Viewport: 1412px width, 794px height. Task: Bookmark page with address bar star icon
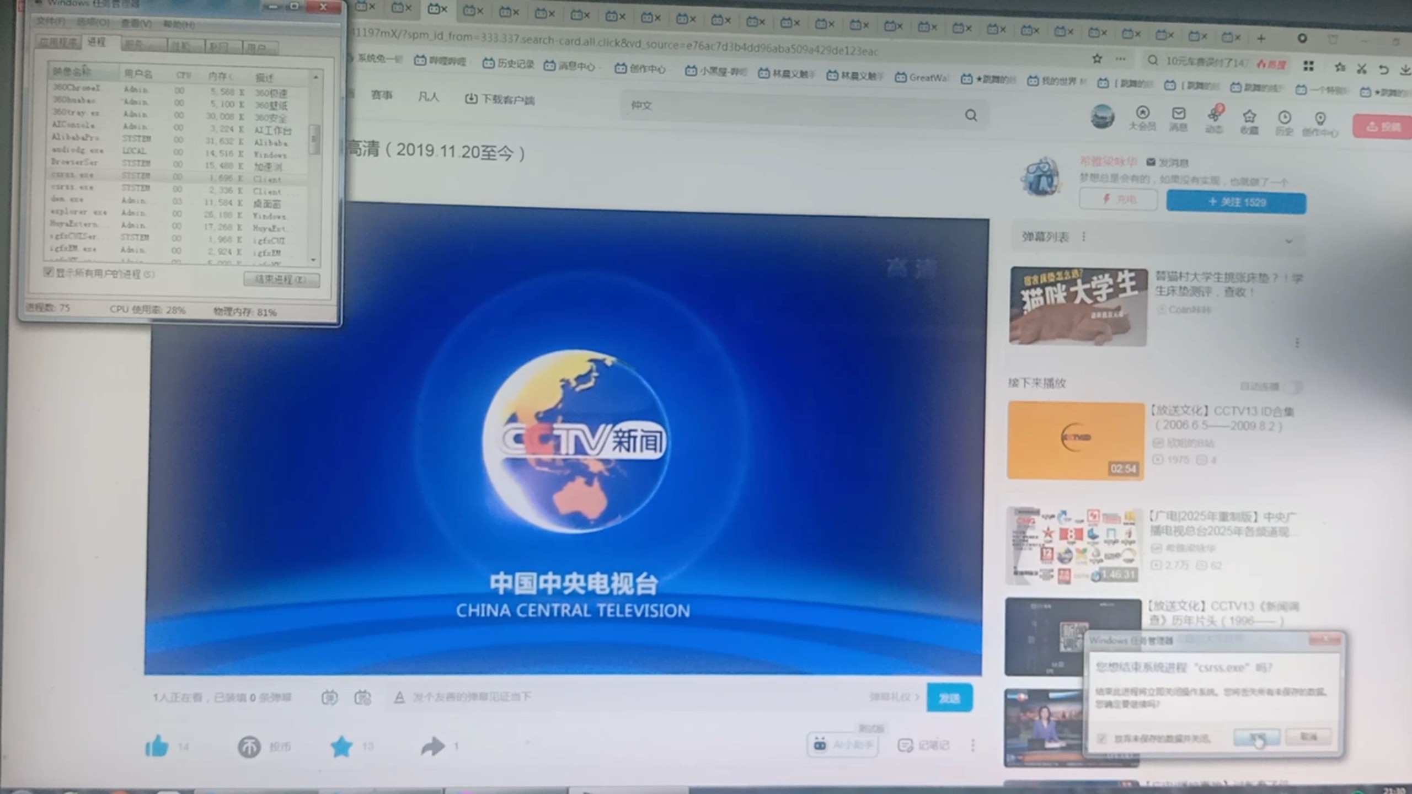click(1097, 58)
